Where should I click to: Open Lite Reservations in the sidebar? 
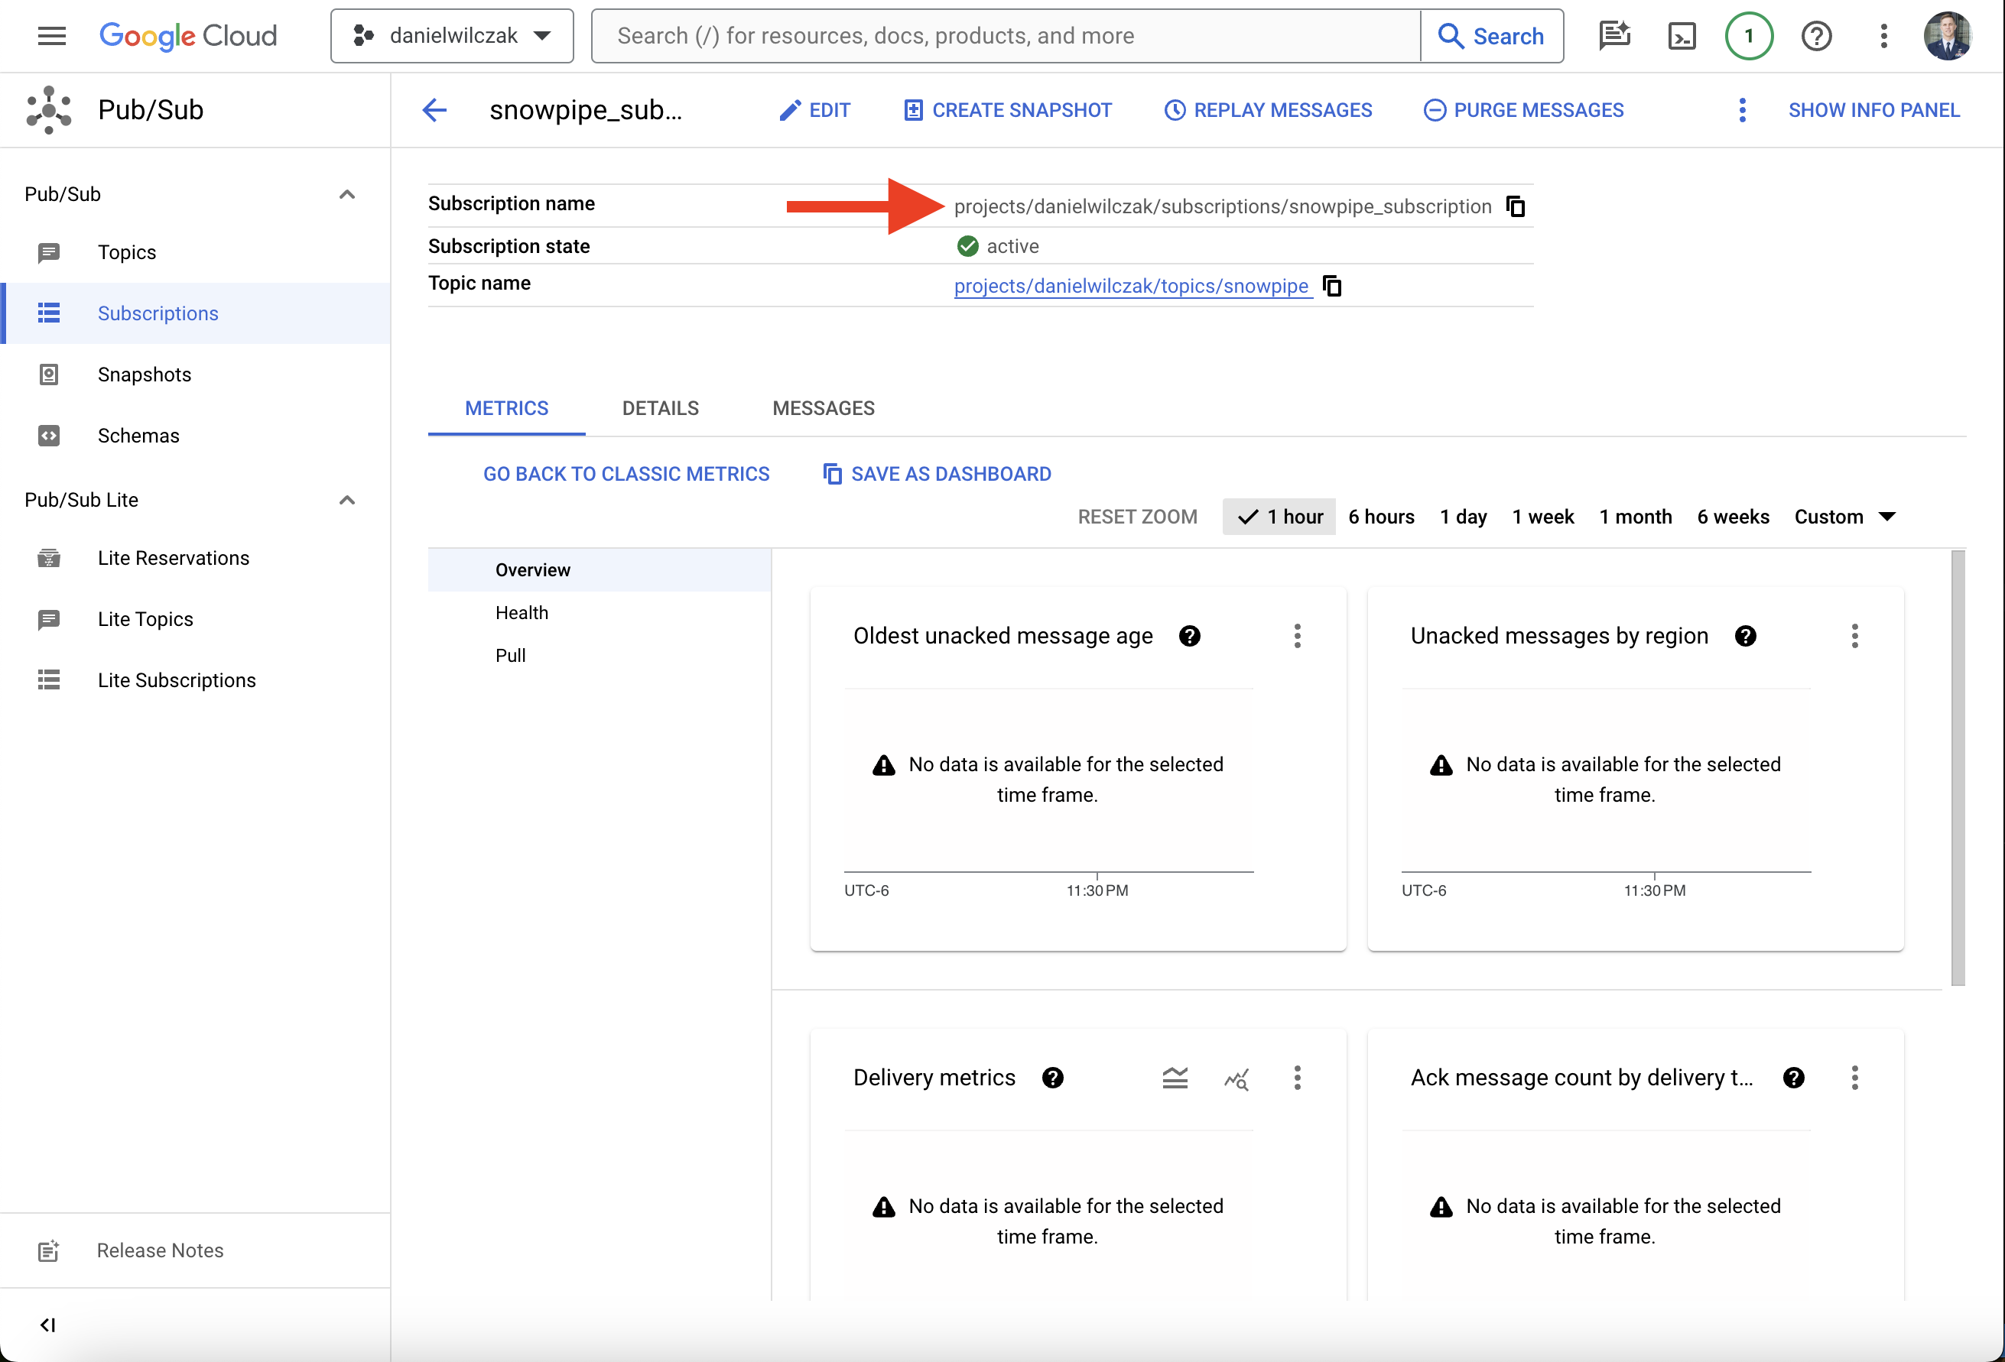(195, 558)
